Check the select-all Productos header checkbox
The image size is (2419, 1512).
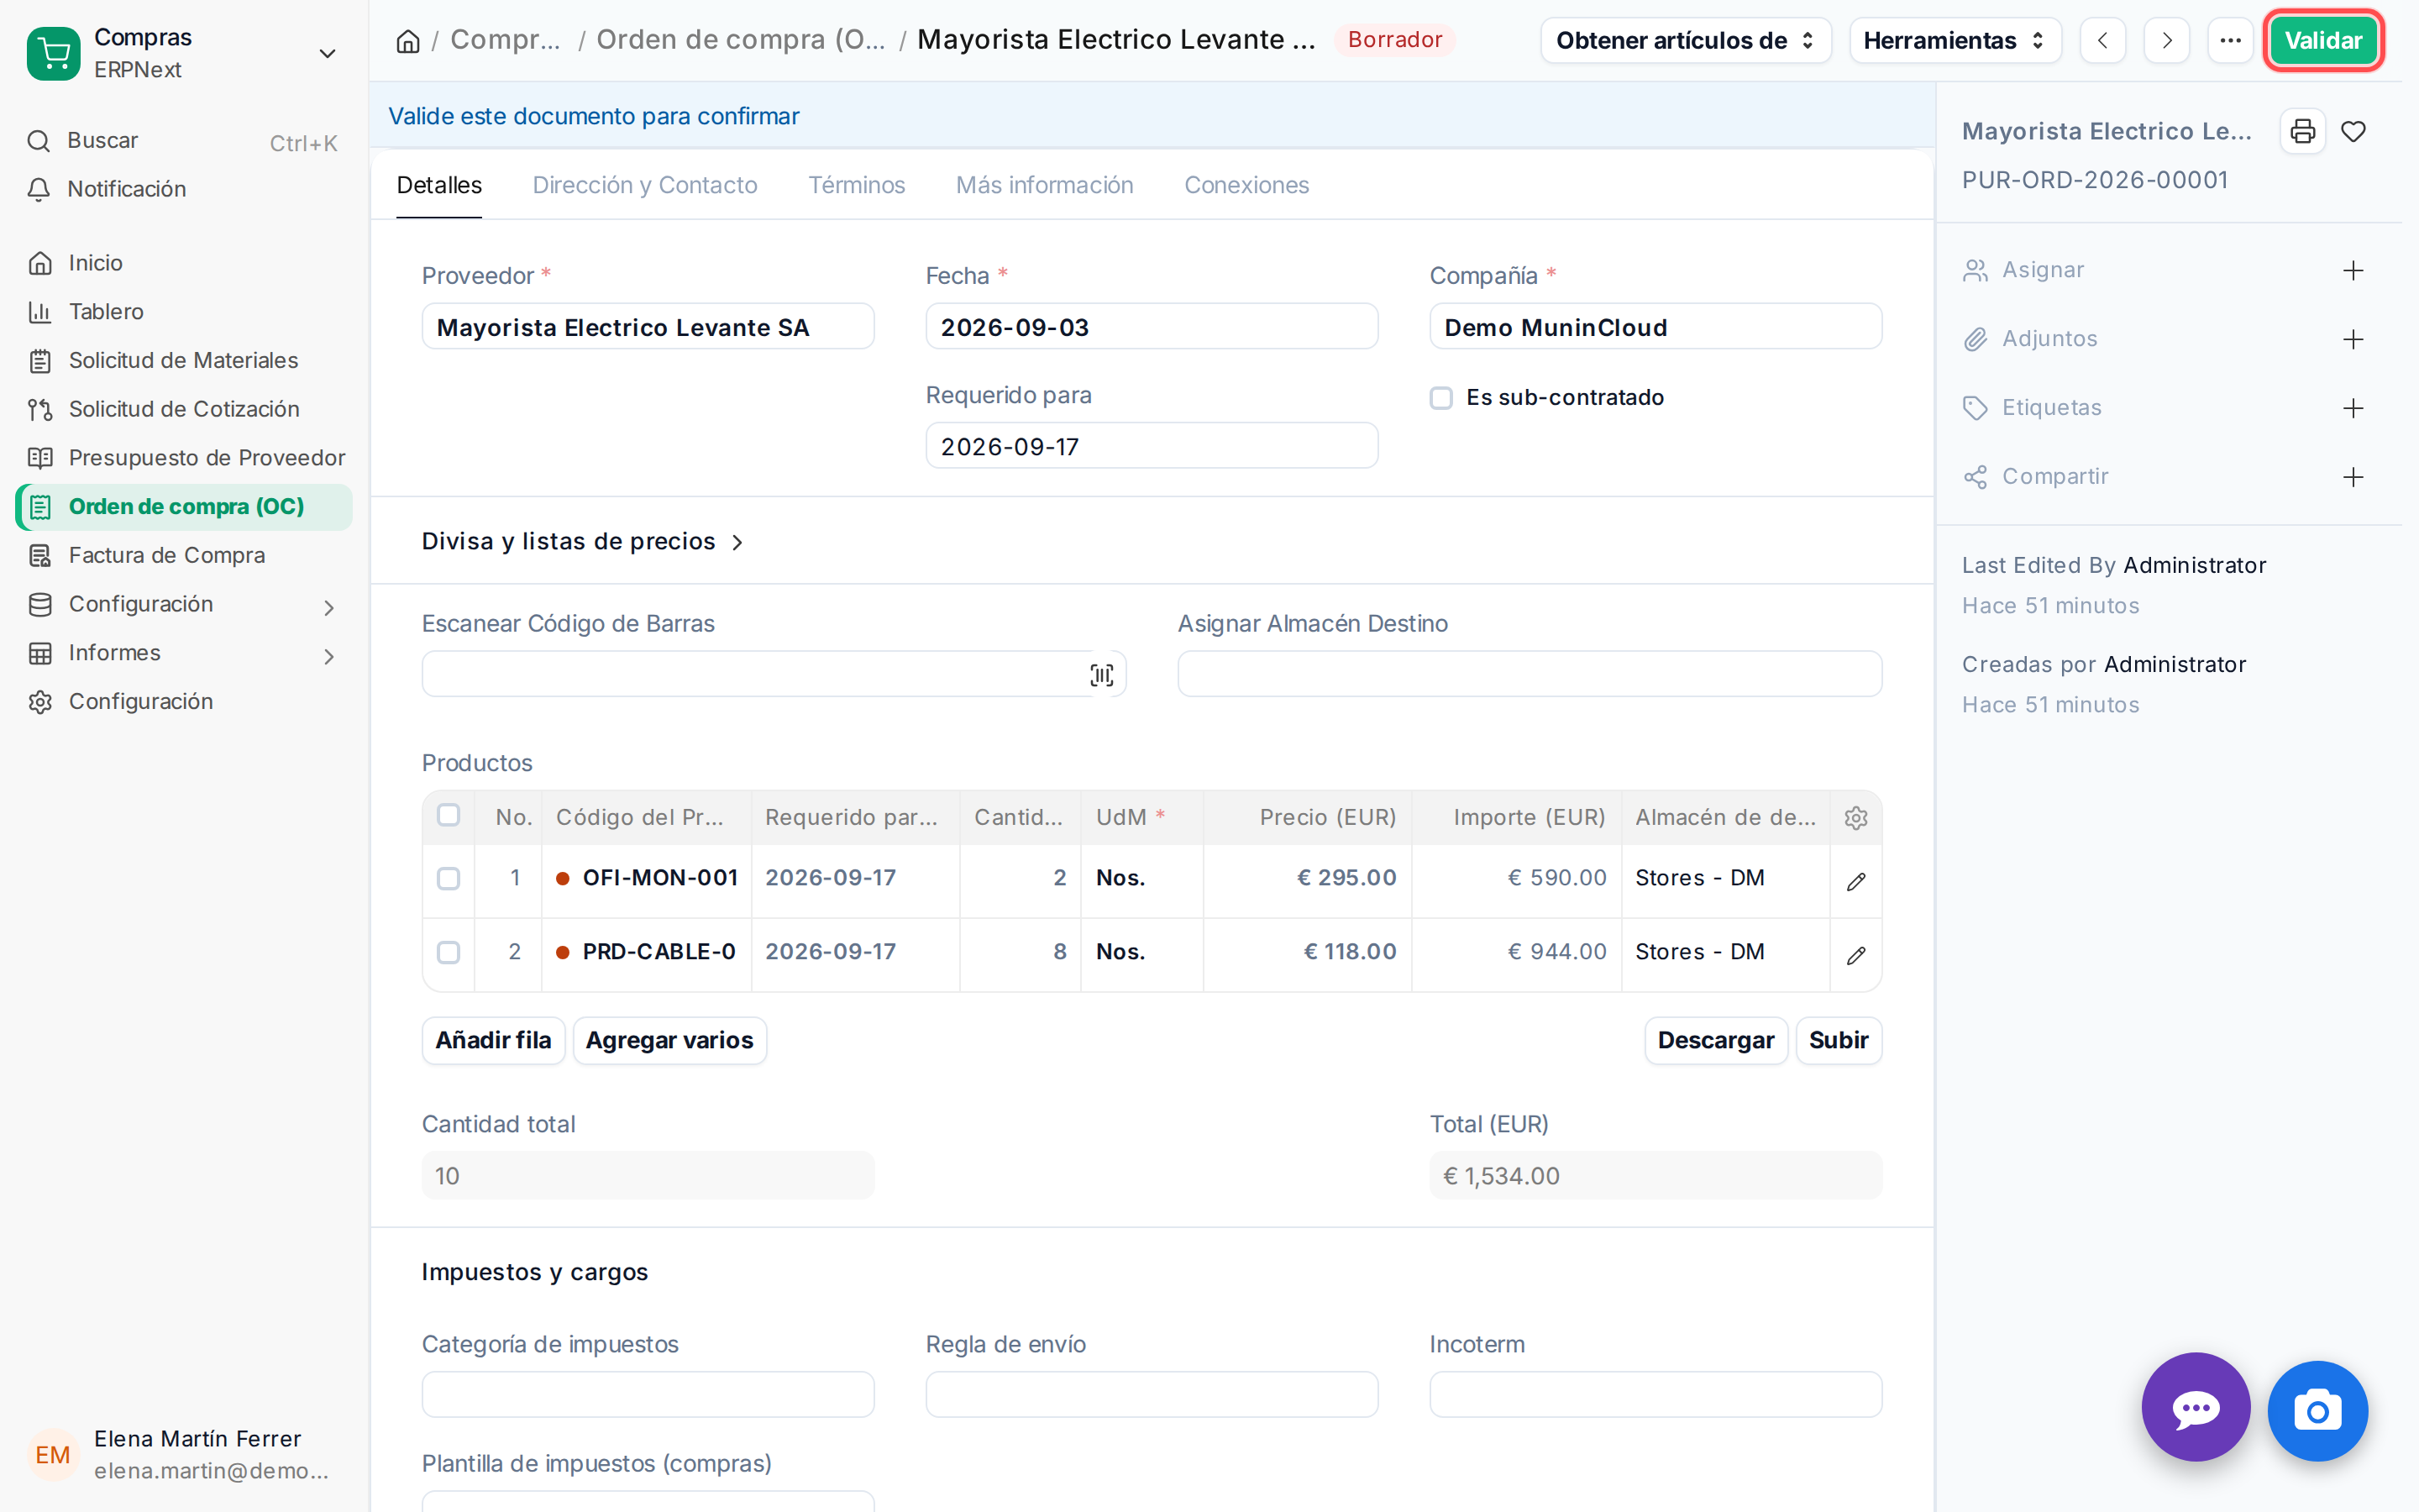tap(449, 816)
